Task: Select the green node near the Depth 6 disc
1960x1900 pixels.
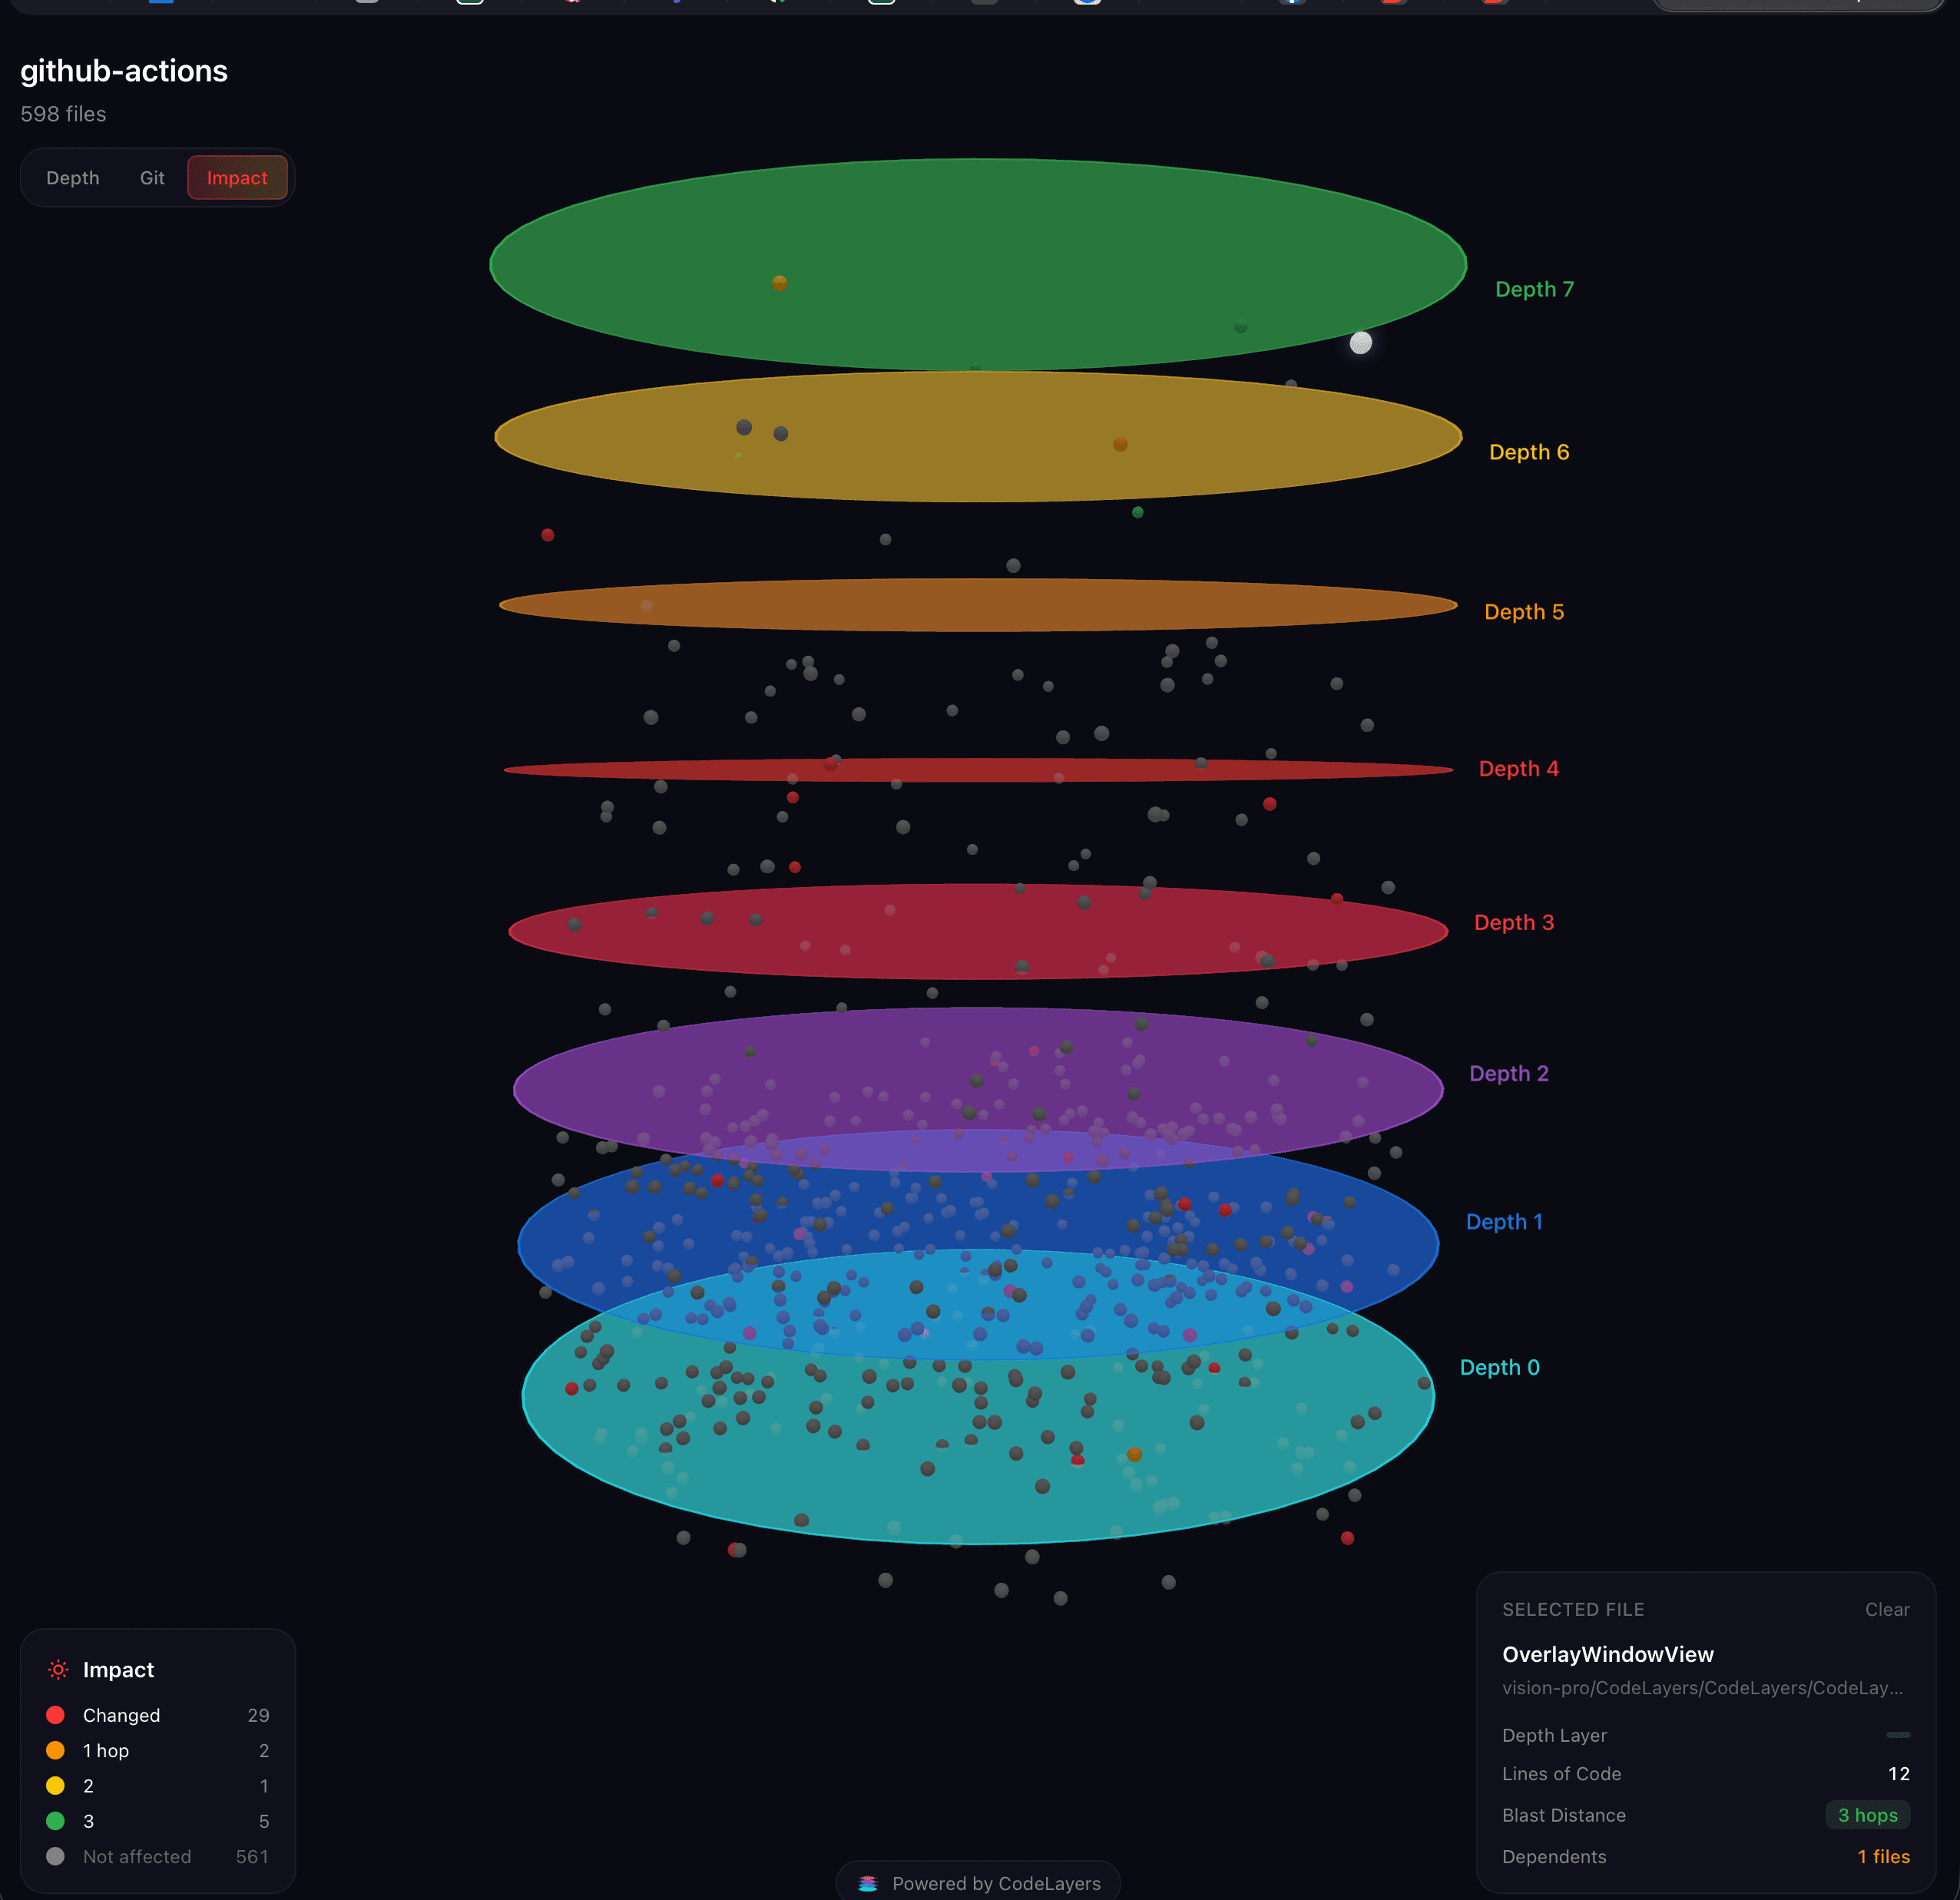Action: pos(1137,511)
